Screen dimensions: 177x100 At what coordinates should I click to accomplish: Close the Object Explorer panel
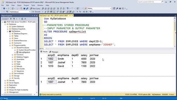coord(37,16)
